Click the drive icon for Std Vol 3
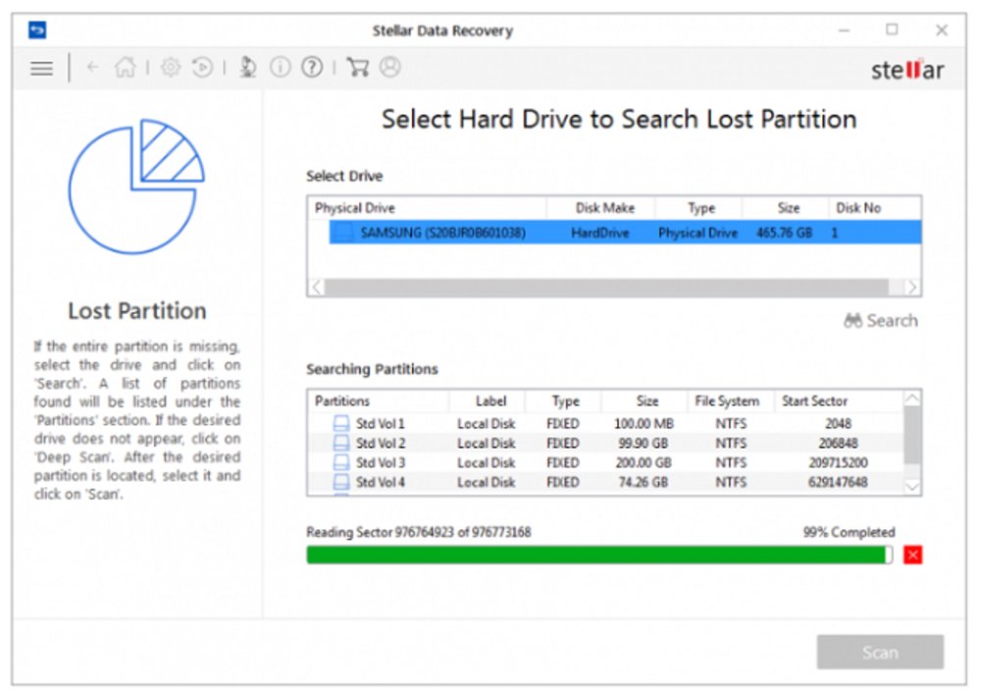The width and height of the screenshot is (981, 694). pyautogui.click(x=341, y=462)
